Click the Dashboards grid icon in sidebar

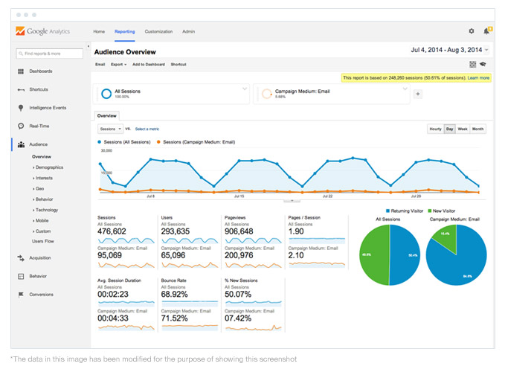(21, 71)
